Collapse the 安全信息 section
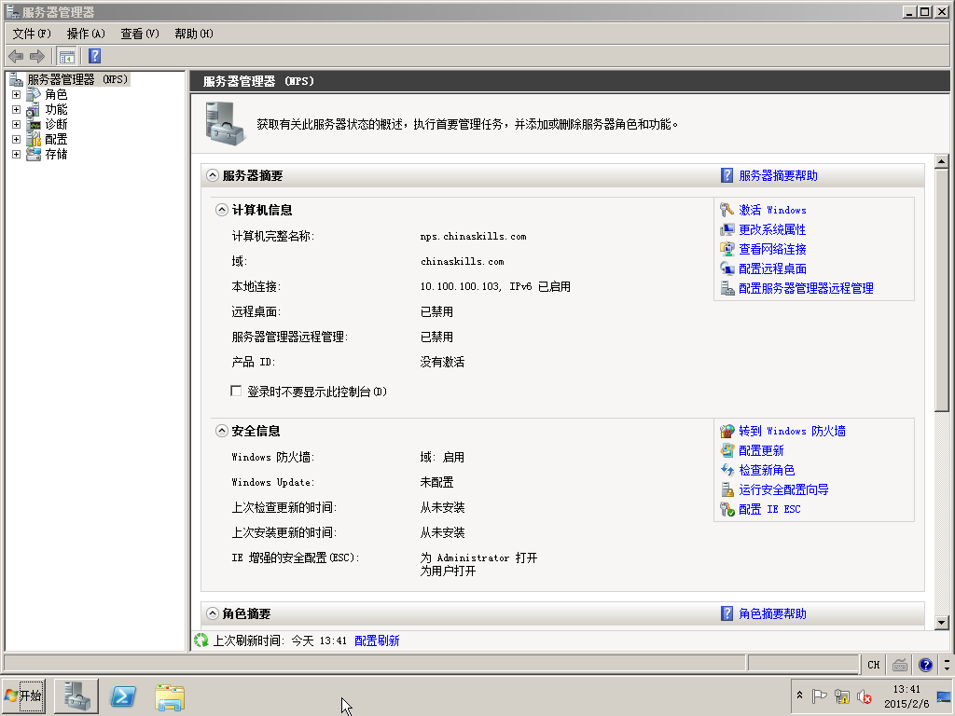 [222, 431]
